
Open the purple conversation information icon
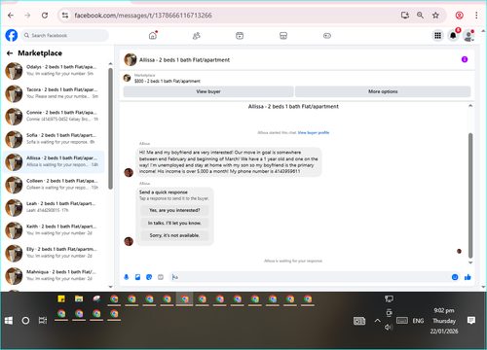465,59
